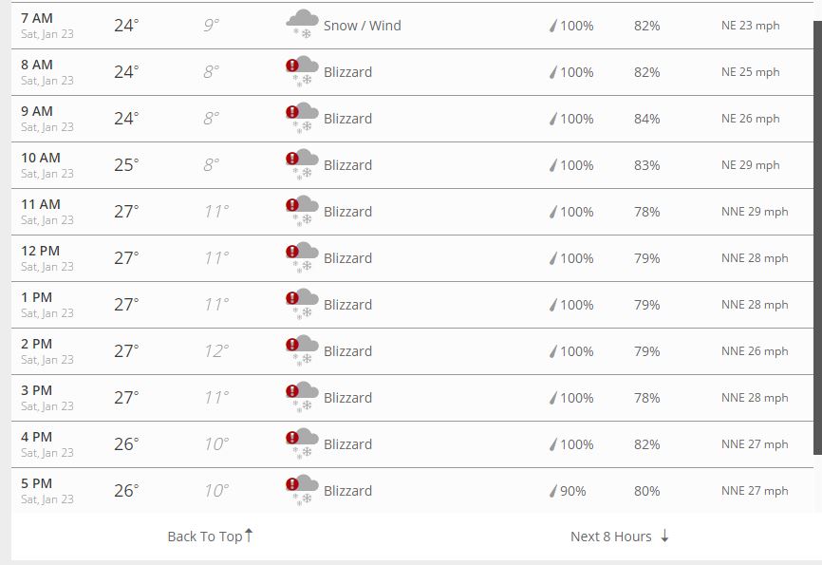Click the Blizzard icon in 12 PM row
This screenshot has height=565, width=822.
tap(302, 257)
